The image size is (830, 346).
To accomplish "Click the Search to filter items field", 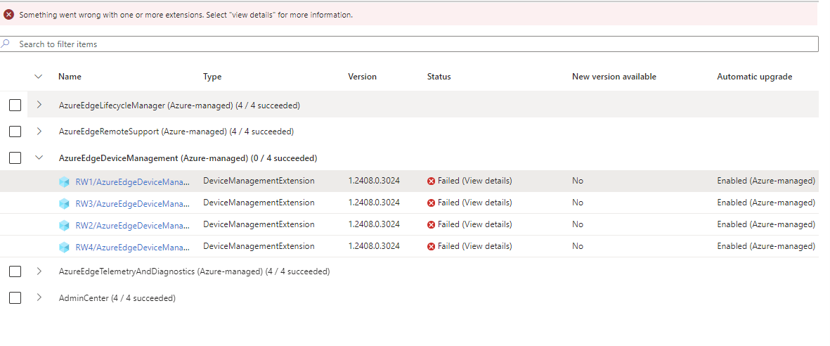I will pyautogui.click(x=409, y=44).
